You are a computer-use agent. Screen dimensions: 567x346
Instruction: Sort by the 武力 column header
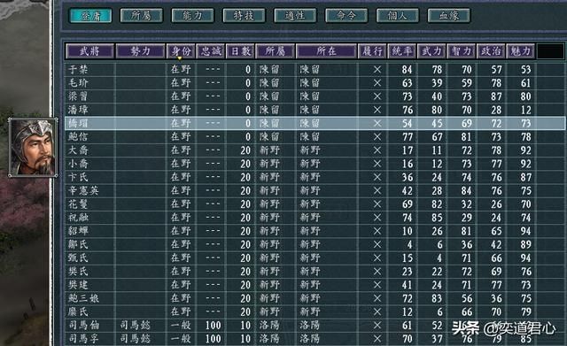[x=431, y=51]
